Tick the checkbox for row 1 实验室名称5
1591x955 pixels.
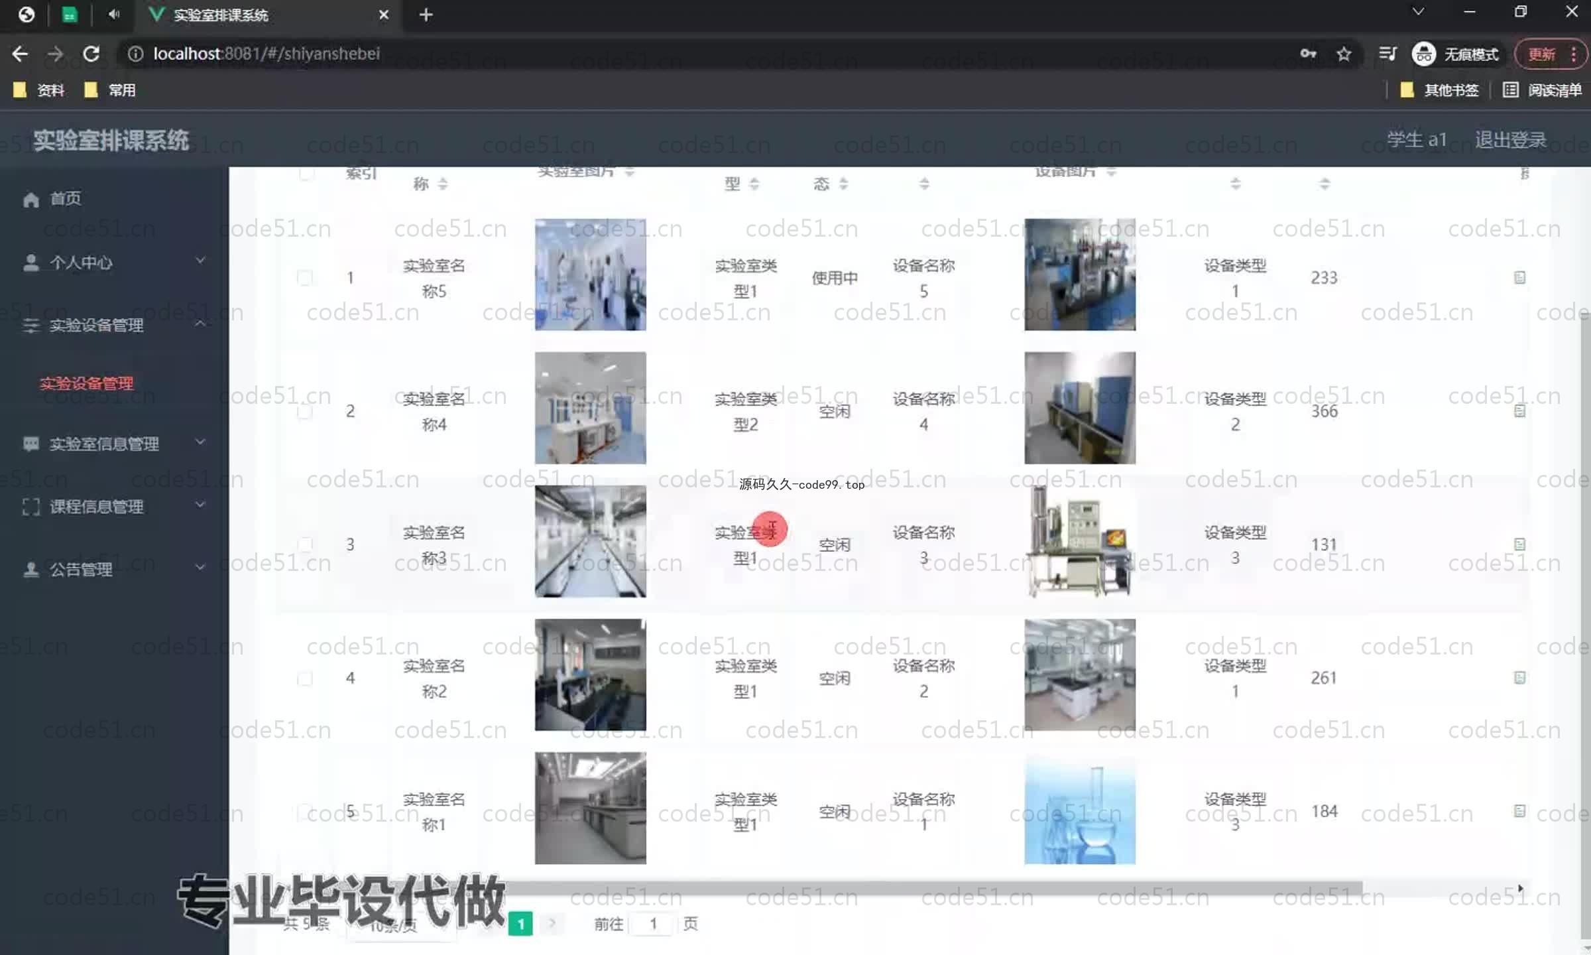(305, 278)
